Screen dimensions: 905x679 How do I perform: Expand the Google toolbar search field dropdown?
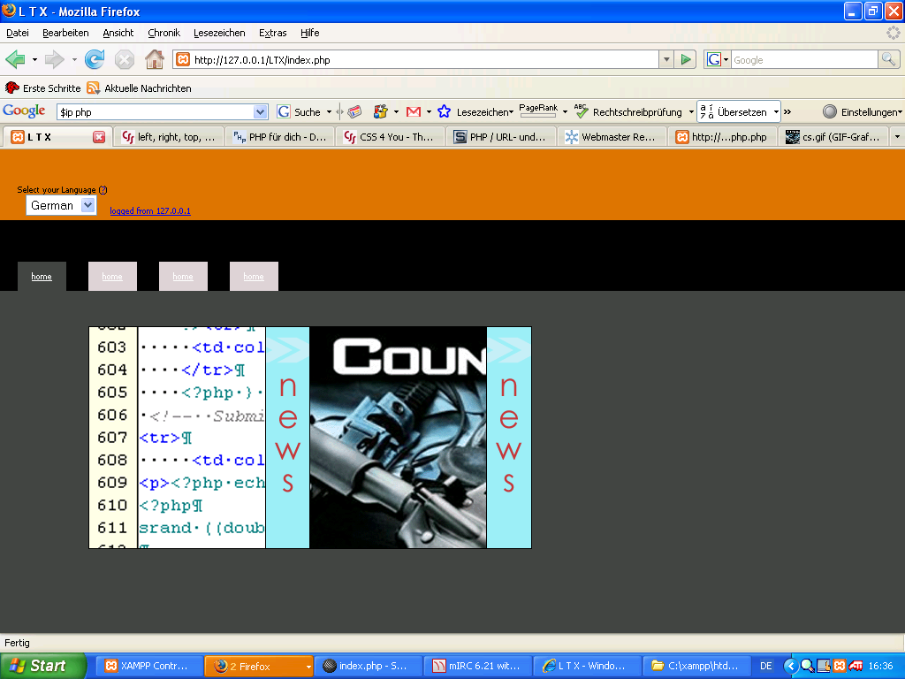[x=260, y=112]
